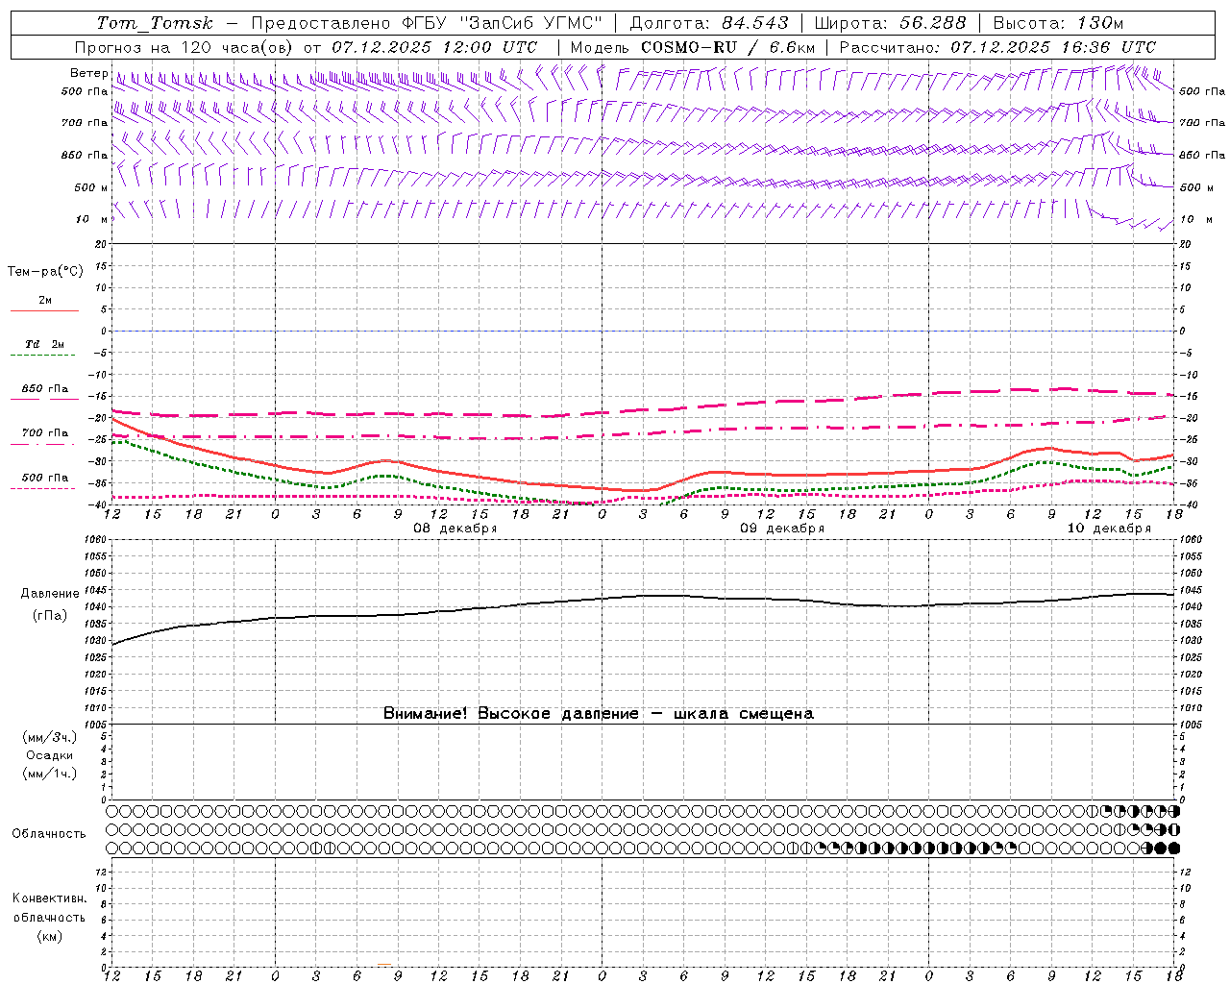The width and height of the screenshot is (1230, 984).
Task: Click the 'Долгота: 84.543' longitude value
Action: tap(709, 23)
